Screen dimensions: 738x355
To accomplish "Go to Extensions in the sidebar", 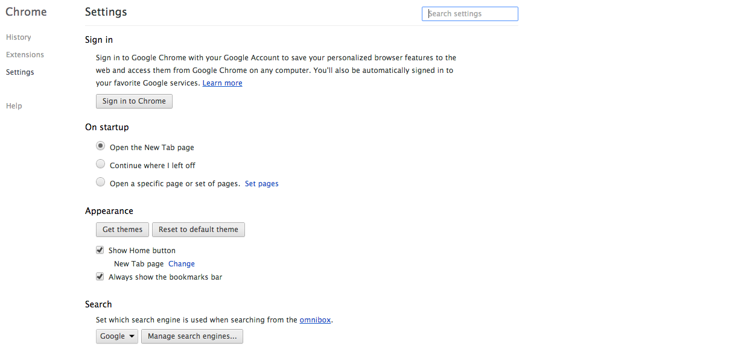I will (25, 55).
